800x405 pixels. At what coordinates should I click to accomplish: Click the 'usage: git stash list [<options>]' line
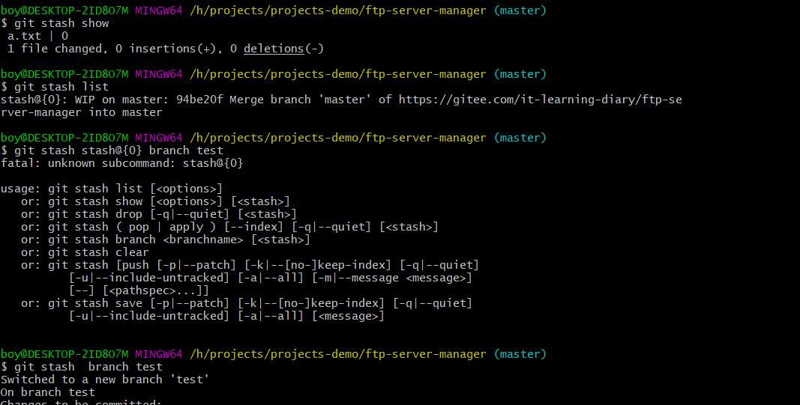click(112, 189)
